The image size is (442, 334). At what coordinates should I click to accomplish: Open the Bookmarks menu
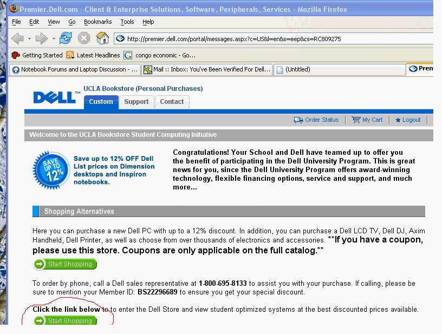[x=98, y=22]
